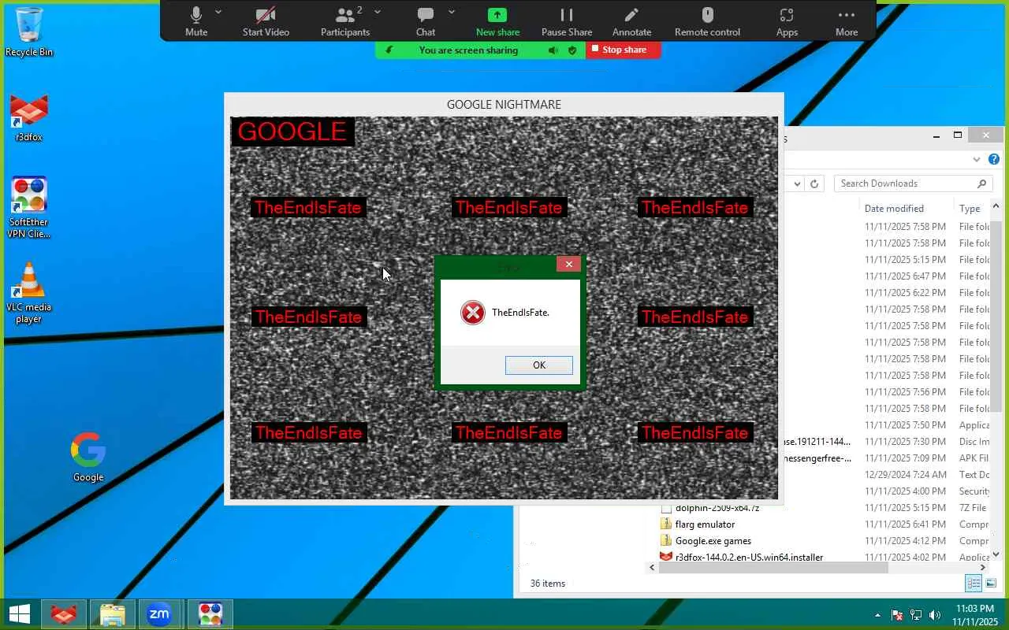Click OK in the error dialog
Viewport: 1009px width, 630px height.
[539, 365]
